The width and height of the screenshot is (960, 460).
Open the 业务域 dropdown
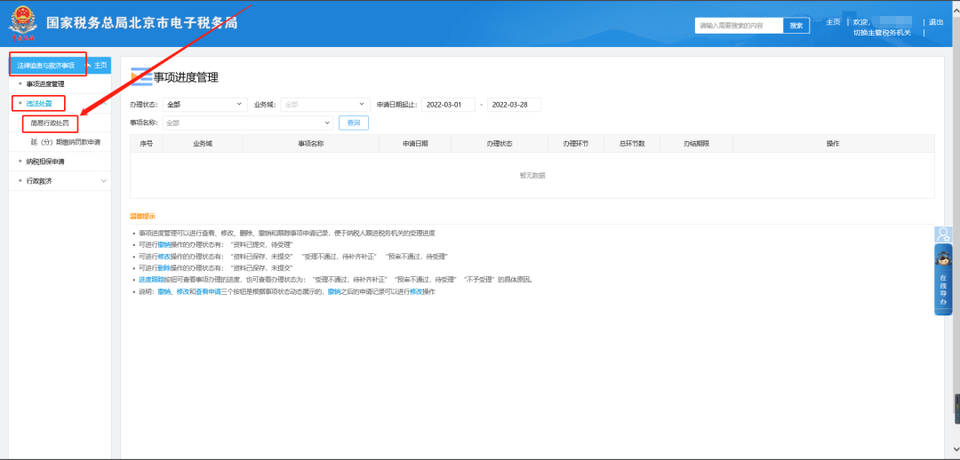pos(325,105)
